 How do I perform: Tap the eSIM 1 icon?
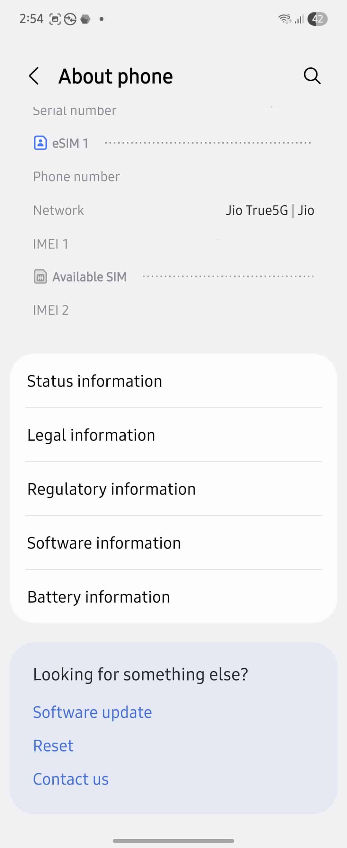(40, 143)
